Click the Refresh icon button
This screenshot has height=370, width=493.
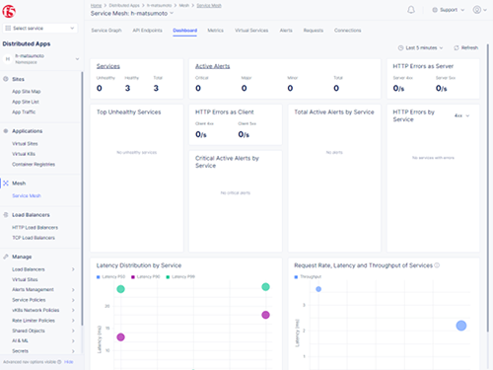(x=465, y=47)
